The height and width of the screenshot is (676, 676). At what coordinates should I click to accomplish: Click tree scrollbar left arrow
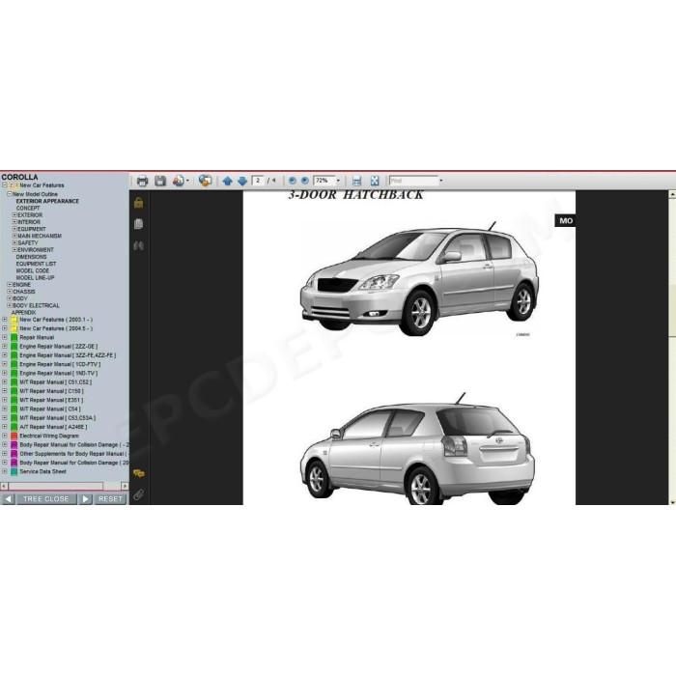pos(4,487)
